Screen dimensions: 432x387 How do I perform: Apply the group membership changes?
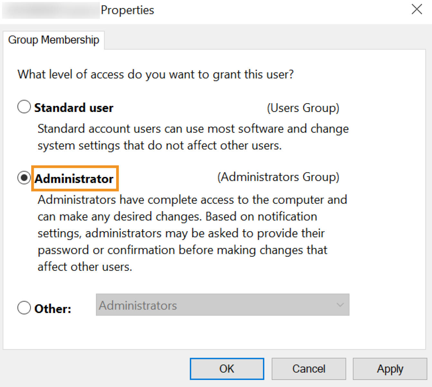coord(390,369)
